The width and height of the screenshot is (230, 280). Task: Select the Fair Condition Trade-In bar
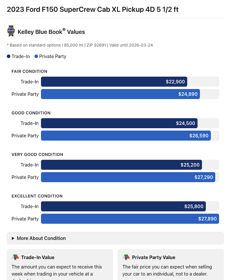(x=114, y=82)
